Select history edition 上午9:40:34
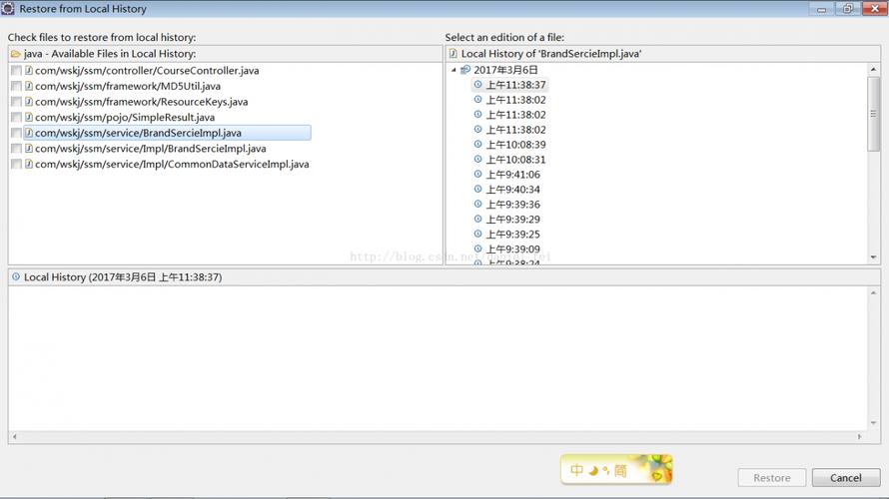This screenshot has width=889, height=499. (512, 190)
